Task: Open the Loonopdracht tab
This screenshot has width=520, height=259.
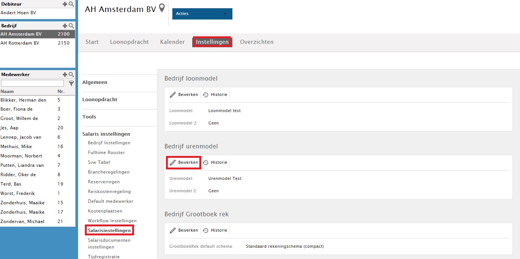Action: point(129,42)
